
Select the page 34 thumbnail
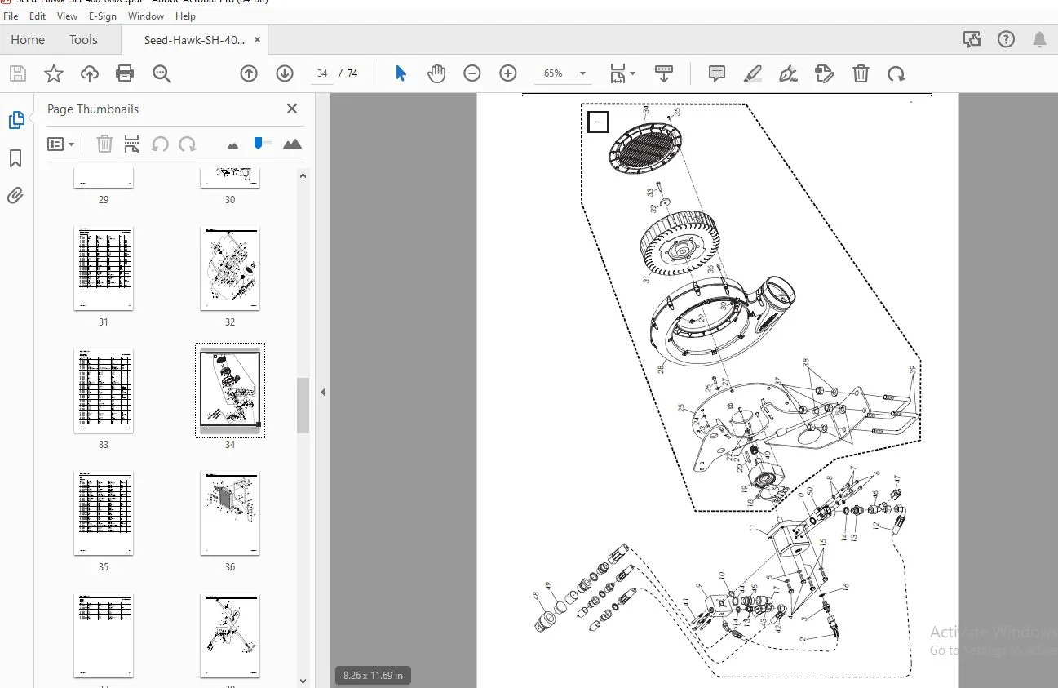click(x=230, y=391)
